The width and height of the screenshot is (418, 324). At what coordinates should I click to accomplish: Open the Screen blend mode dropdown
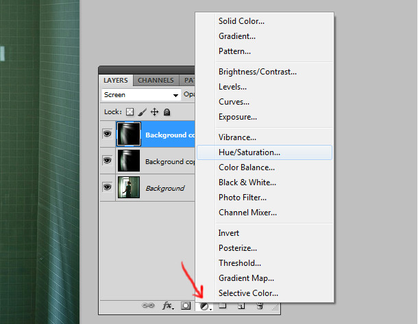pos(141,95)
